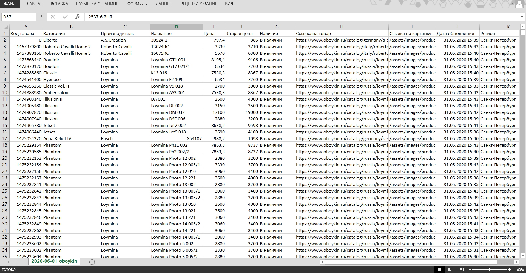Click vertical scrollbar down arrow
Viewport: 526px width, 273px height.
click(x=523, y=255)
